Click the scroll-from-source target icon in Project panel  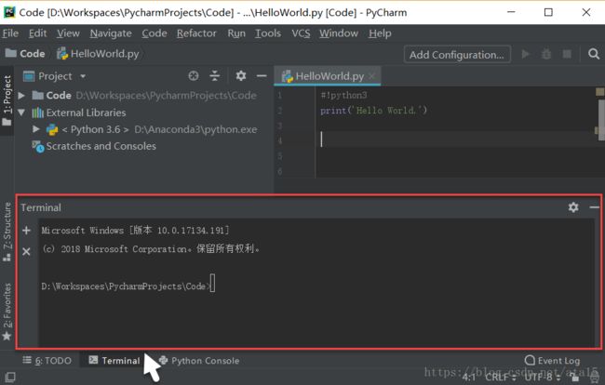click(194, 76)
